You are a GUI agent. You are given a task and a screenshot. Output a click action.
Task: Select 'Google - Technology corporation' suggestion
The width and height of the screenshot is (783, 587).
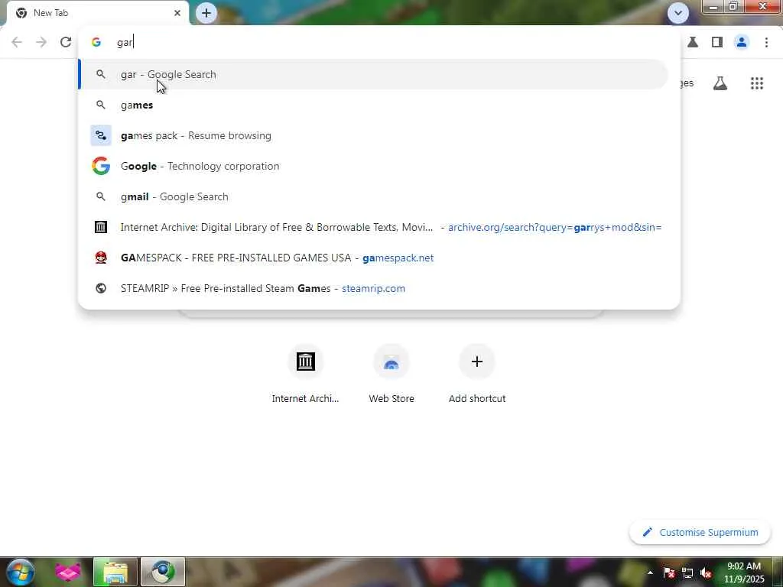coord(373,166)
